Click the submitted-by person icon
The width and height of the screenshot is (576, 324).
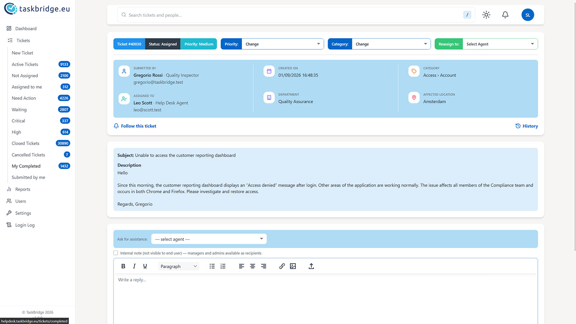pyautogui.click(x=124, y=71)
